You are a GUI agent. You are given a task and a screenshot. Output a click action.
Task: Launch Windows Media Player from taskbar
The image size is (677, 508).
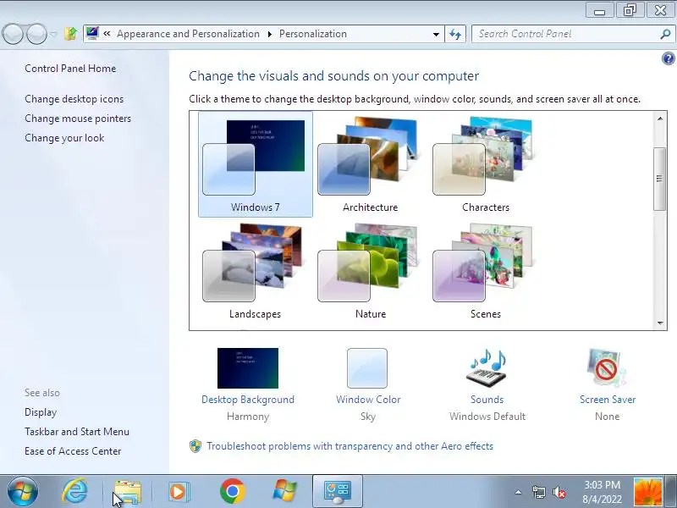[179, 491]
